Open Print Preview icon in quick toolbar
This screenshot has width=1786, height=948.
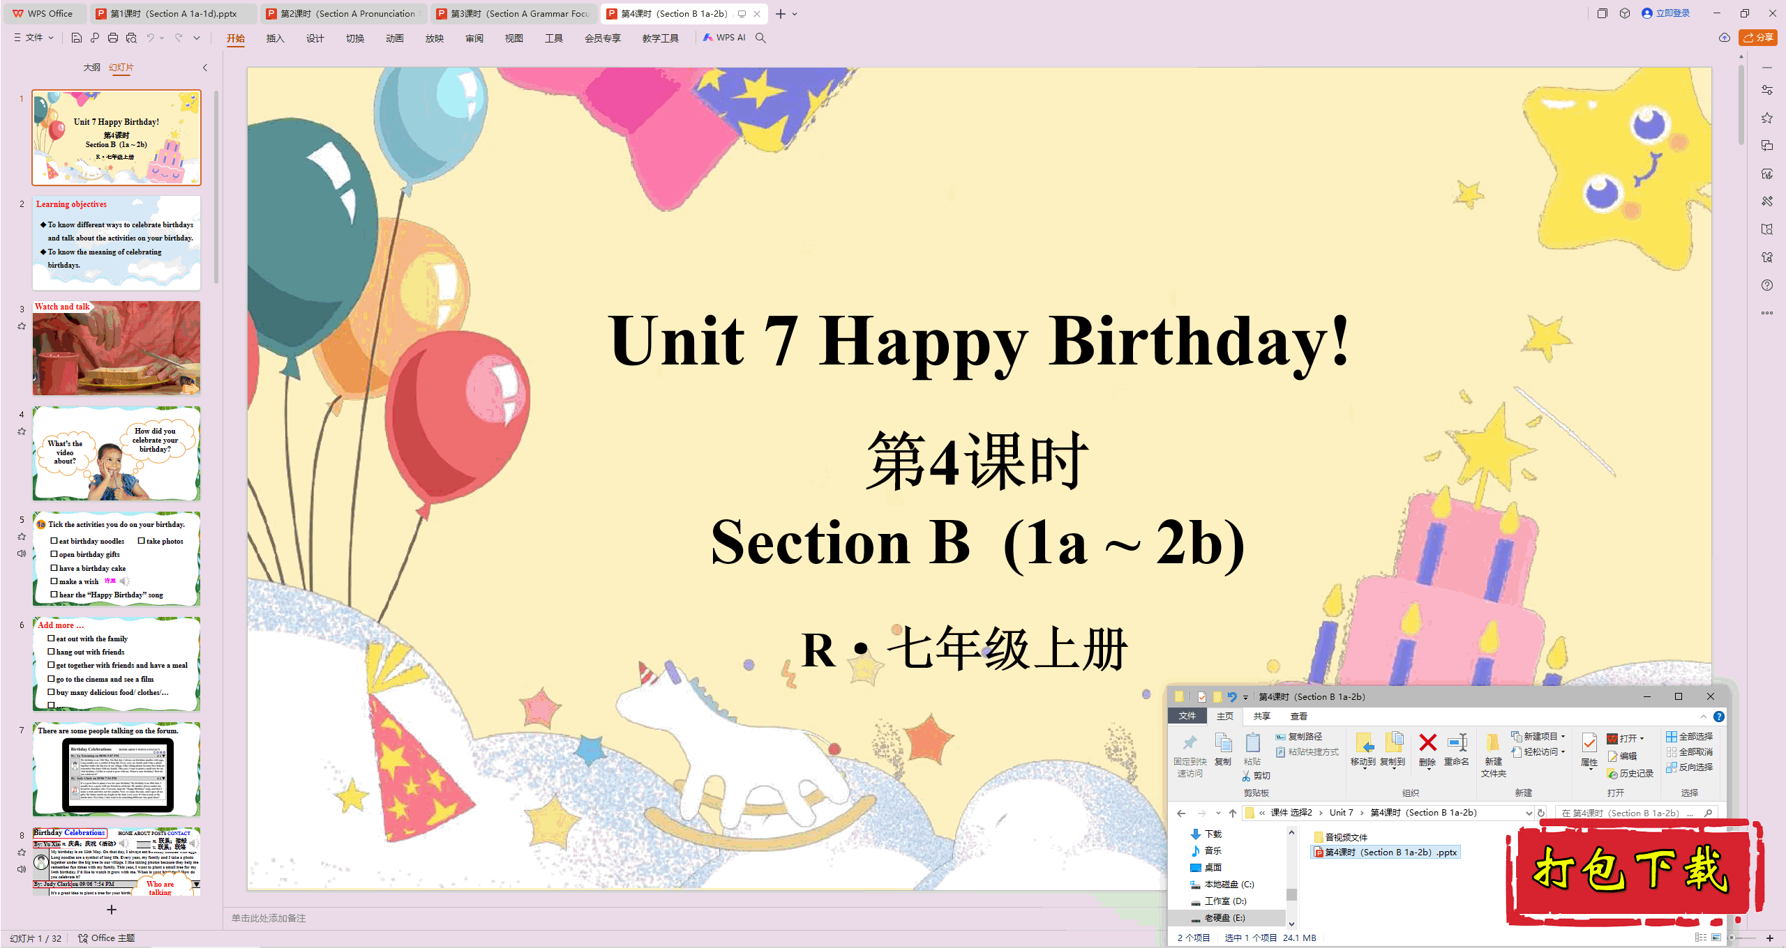[131, 38]
